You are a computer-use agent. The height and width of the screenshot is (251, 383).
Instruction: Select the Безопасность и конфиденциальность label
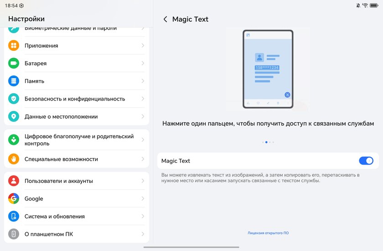75,99
